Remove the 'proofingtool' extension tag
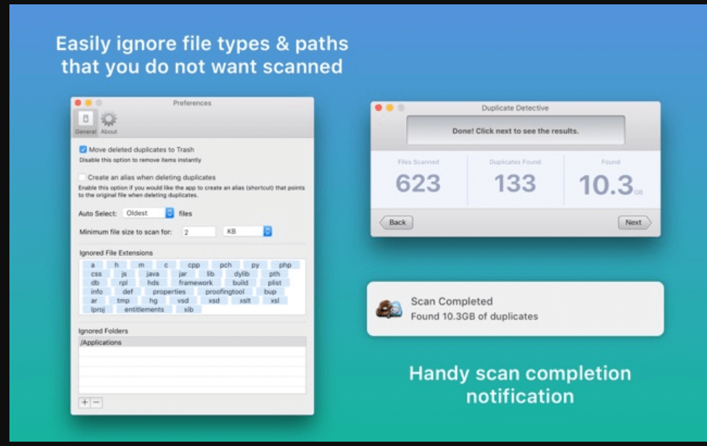Screen dimensions: 707x446 point(225,291)
